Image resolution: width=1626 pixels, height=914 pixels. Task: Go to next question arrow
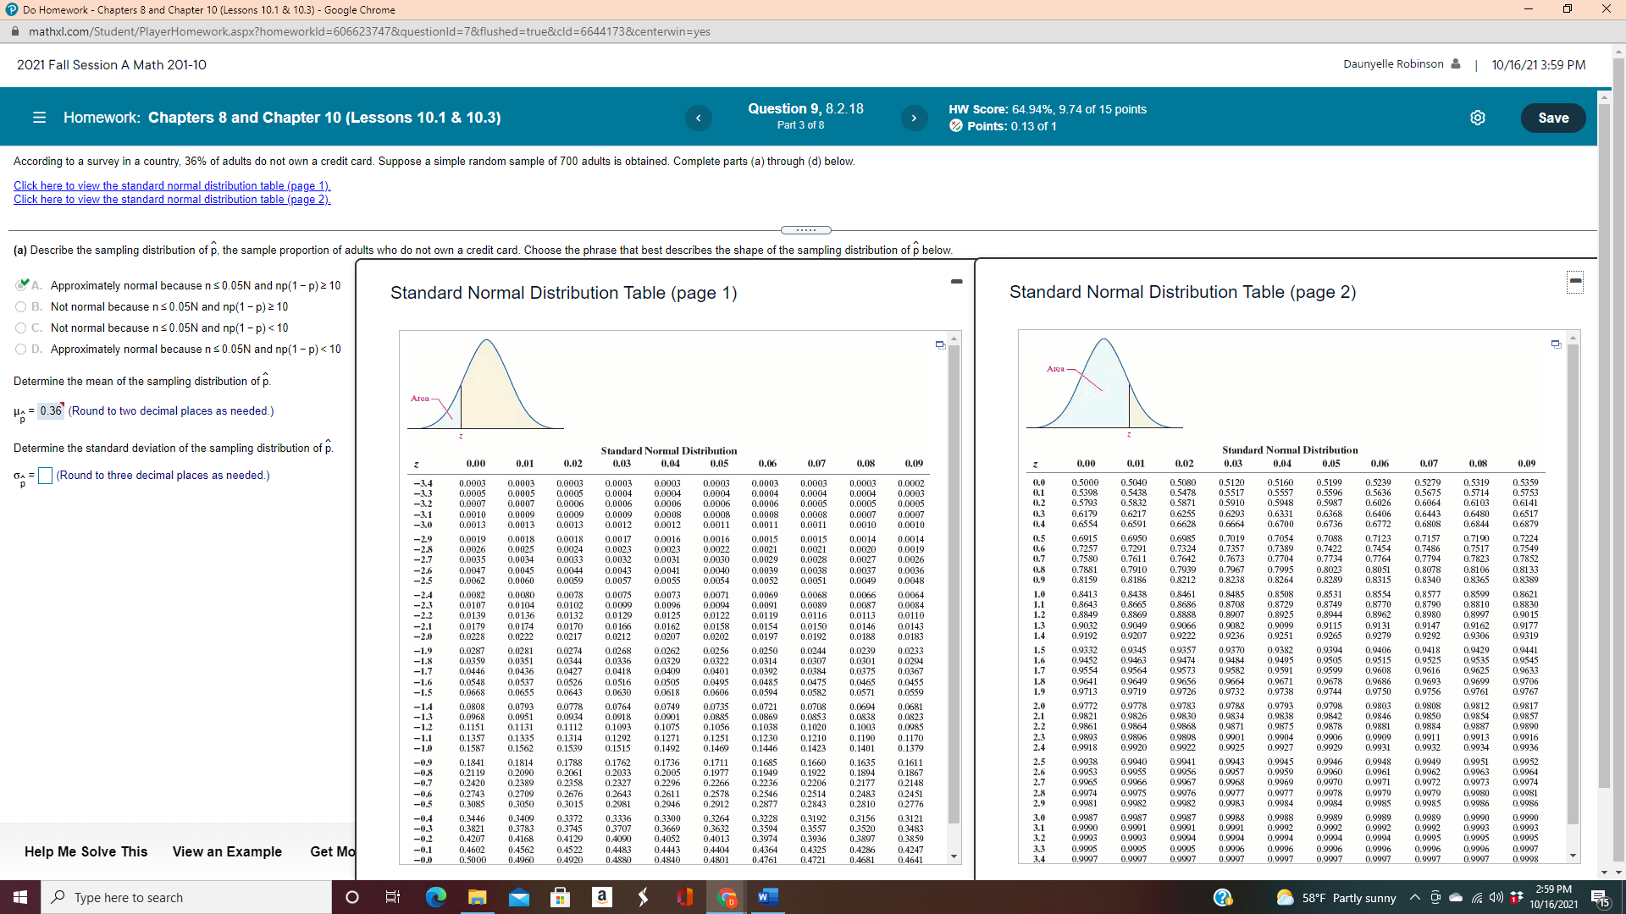(x=913, y=118)
